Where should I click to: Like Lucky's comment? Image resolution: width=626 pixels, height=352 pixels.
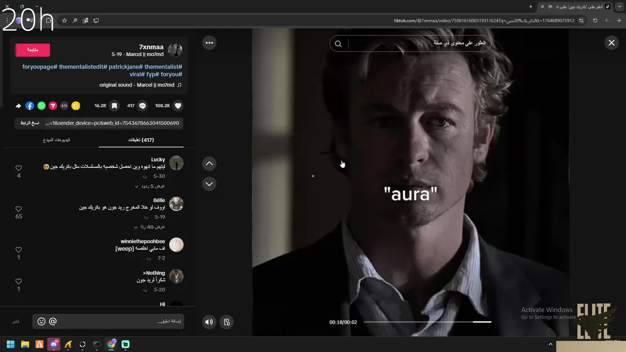(19, 168)
